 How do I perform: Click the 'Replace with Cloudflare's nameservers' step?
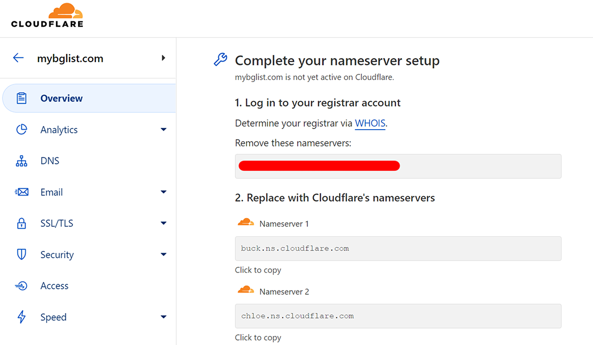click(334, 198)
